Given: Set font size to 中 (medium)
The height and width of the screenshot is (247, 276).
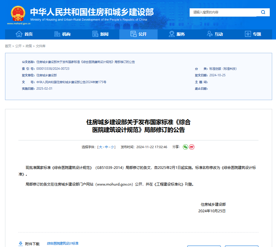Looking at the screenshot, I should (106, 147).
